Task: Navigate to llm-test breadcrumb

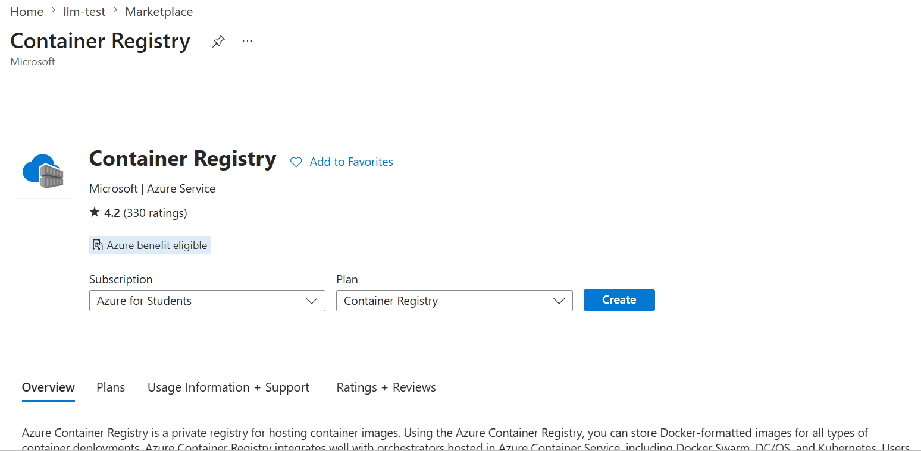Action: click(84, 12)
